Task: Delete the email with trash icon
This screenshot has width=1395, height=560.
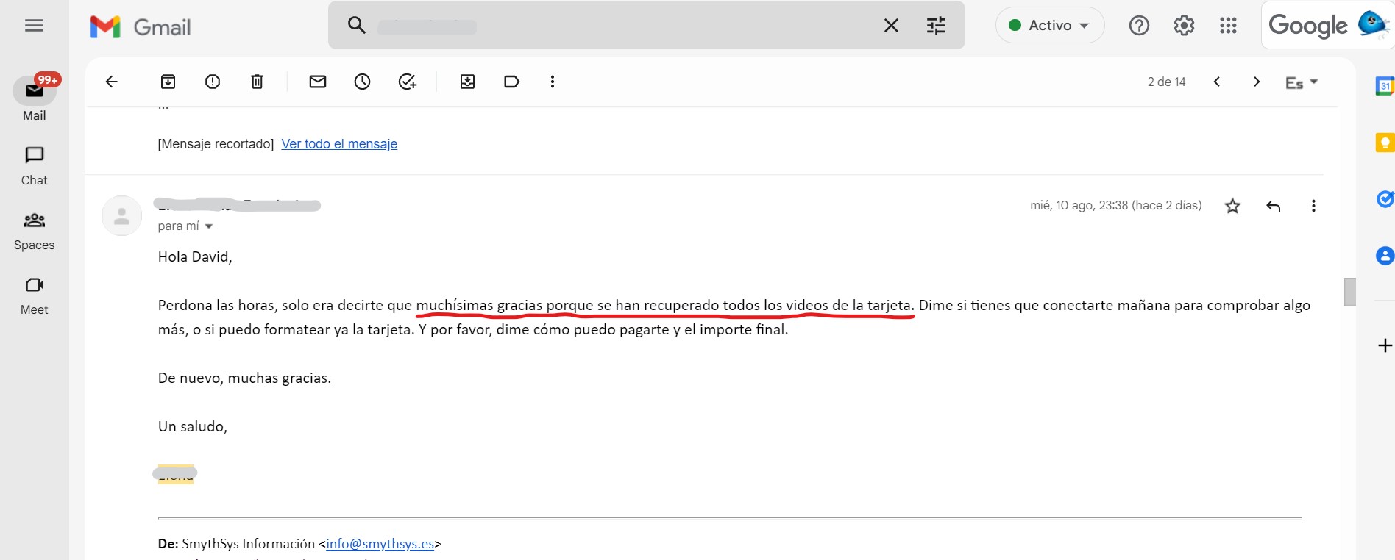Action: [257, 82]
